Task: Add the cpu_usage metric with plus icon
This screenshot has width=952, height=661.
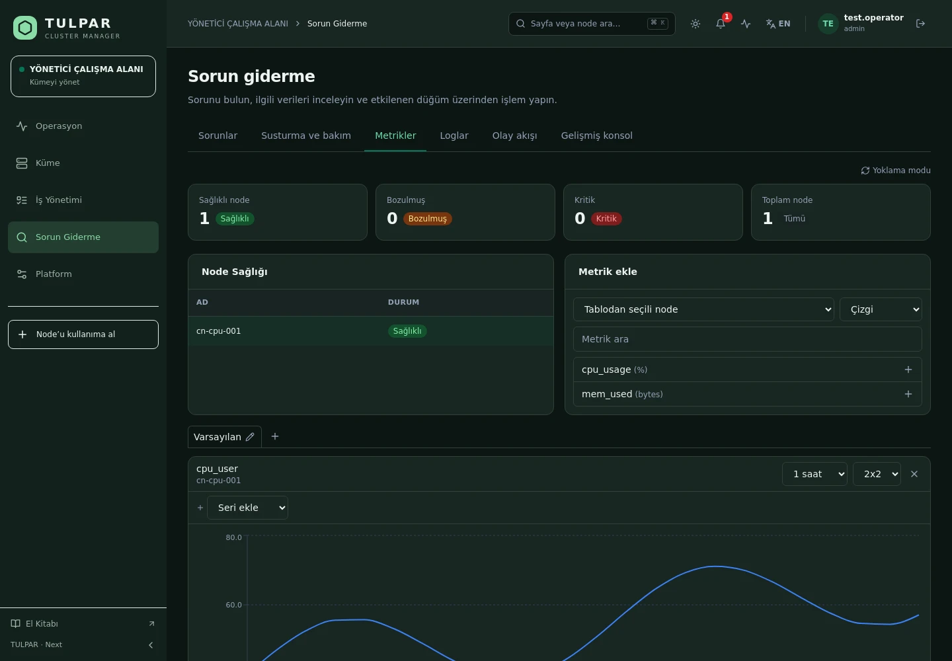Action: point(908,369)
